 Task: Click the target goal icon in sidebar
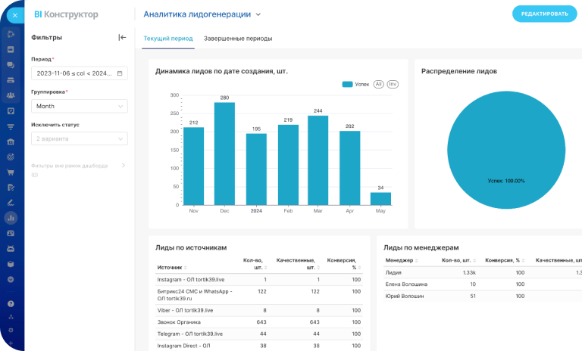click(11, 157)
